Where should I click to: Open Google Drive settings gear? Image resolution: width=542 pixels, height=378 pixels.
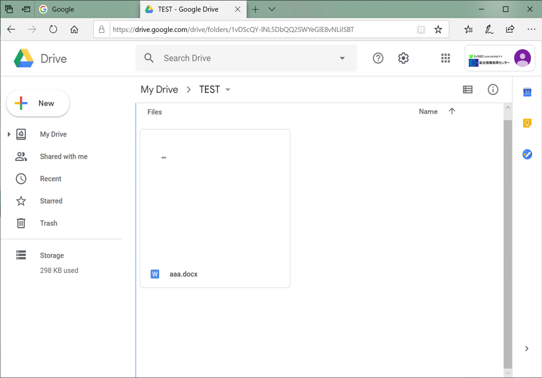(x=403, y=58)
